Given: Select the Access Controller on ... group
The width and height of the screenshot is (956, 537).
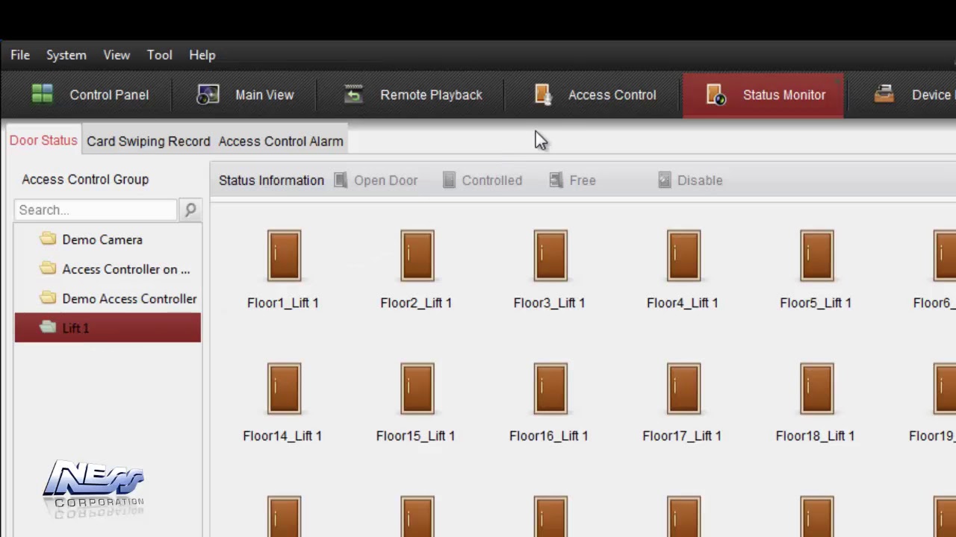Looking at the screenshot, I should [108, 269].
